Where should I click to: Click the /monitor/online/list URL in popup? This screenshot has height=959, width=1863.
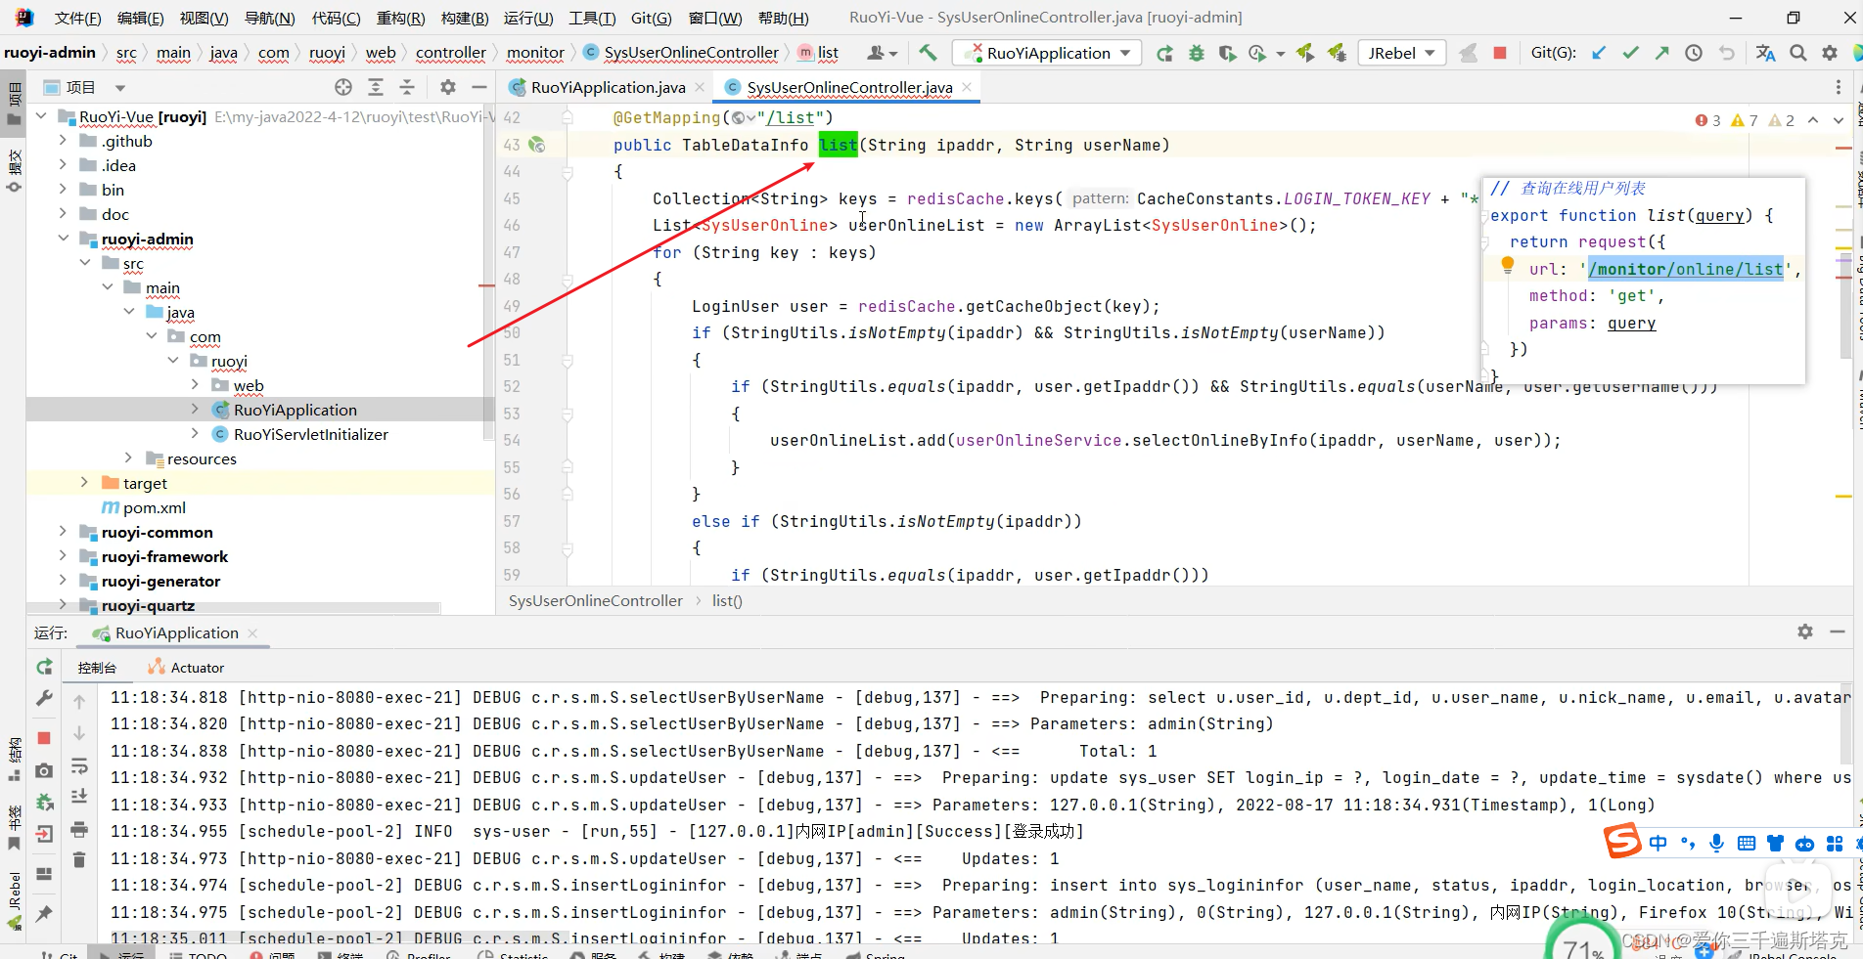[1686, 269]
